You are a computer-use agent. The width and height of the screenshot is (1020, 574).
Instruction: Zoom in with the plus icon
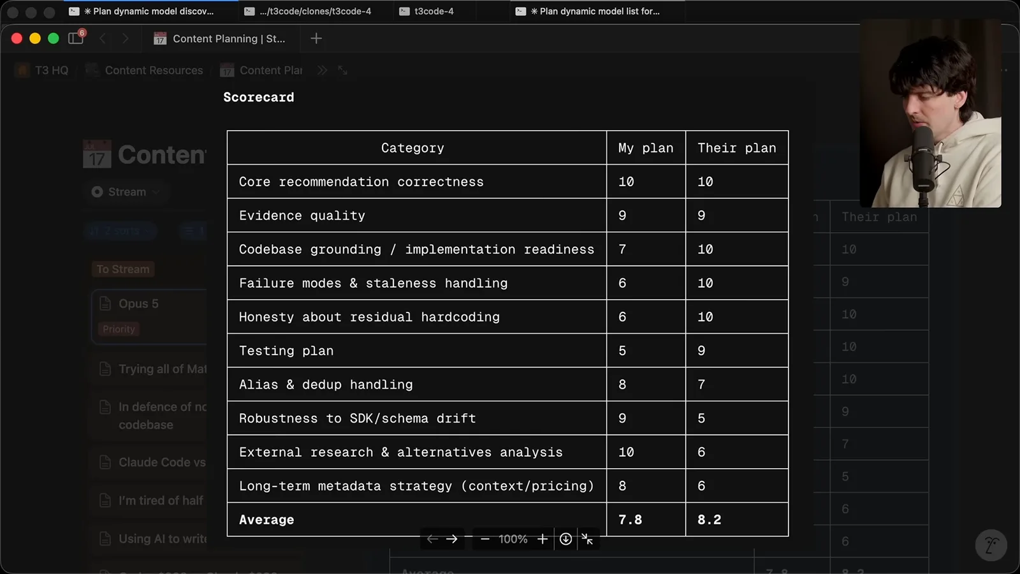(x=543, y=539)
